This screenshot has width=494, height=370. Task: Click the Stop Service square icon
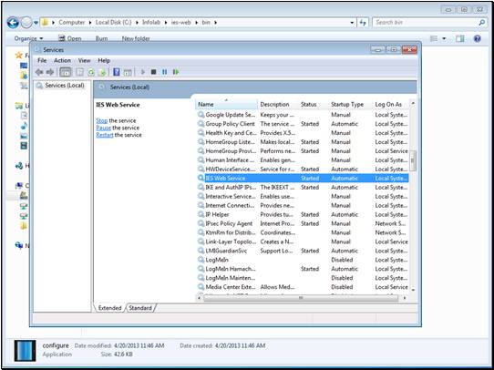pyautogui.click(x=153, y=72)
